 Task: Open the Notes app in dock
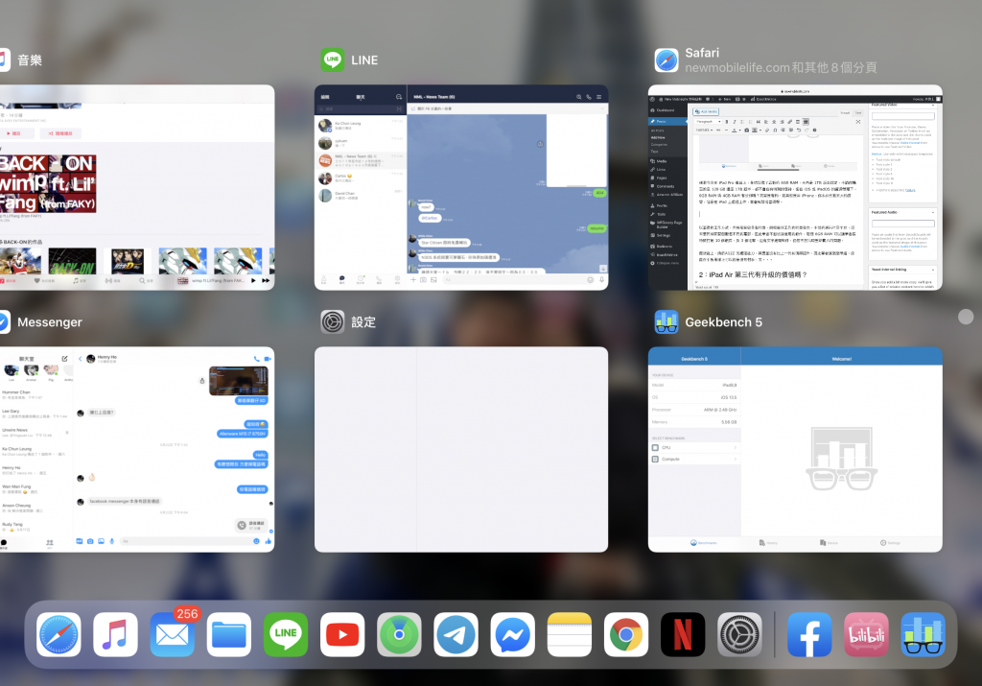coord(570,634)
